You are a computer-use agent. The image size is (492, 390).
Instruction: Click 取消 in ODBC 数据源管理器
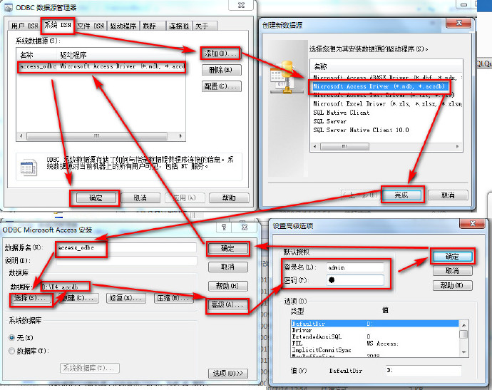pyautogui.click(x=140, y=198)
